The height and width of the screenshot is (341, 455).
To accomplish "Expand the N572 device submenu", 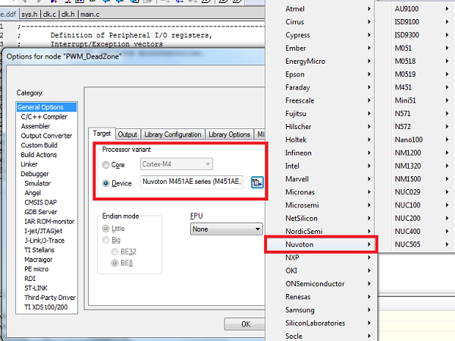I will click(415, 127).
